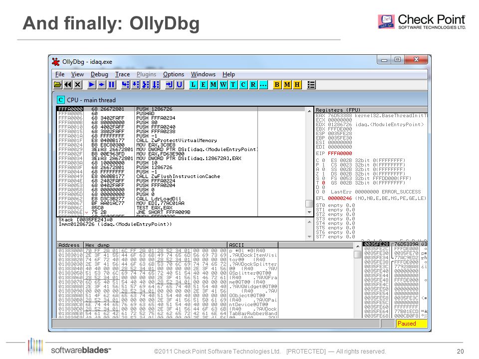This screenshot has width=479, height=359.
Task: Show Breakpoints with yellow B icon
Action: (x=277, y=85)
